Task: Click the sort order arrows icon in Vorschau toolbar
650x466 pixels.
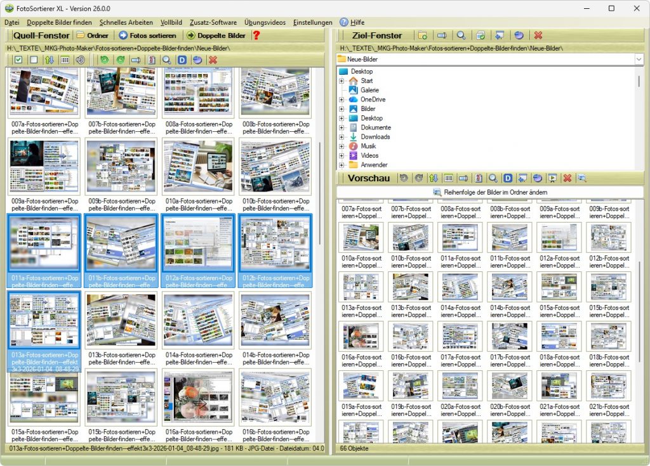Action: pos(433,178)
